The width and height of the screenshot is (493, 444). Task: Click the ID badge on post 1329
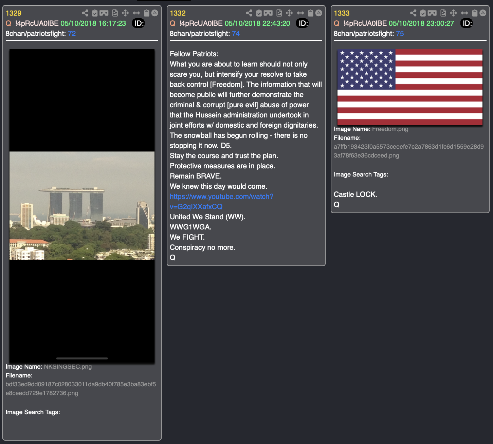[139, 23]
